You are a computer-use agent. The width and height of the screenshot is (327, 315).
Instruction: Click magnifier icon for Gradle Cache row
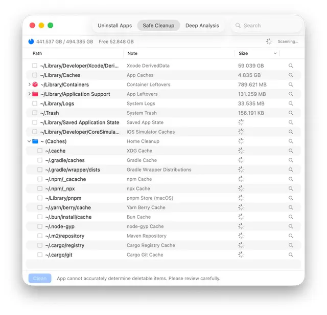(291, 160)
